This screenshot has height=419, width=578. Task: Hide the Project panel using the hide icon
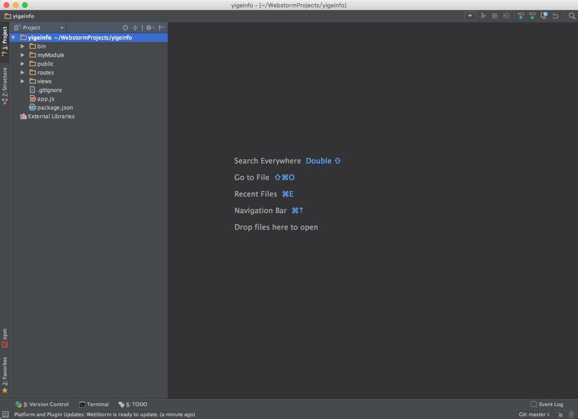click(162, 27)
